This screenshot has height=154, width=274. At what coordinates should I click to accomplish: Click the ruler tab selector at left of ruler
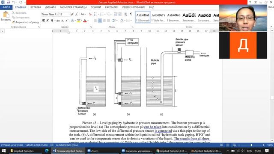3,31
